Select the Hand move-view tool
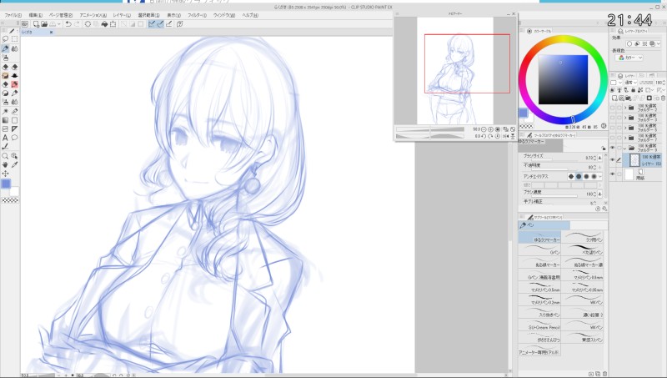The height and width of the screenshot is (378, 667). pos(5,164)
